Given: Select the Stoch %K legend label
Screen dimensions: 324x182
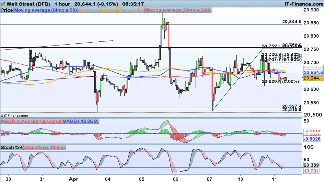Looking at the screenshot, I should pos(12,148).
